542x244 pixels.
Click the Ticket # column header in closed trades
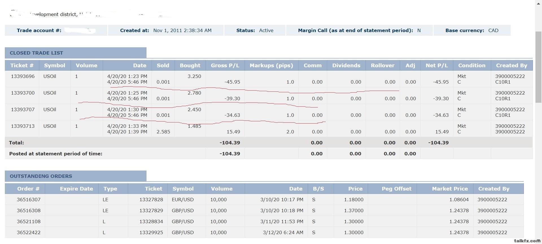coord(22,65)
